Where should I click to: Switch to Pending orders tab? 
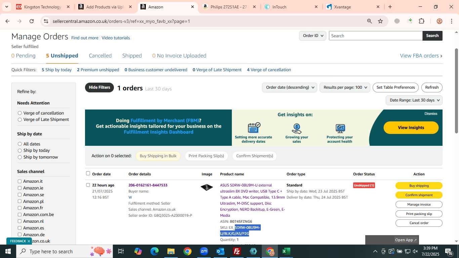tap(24, 56)
